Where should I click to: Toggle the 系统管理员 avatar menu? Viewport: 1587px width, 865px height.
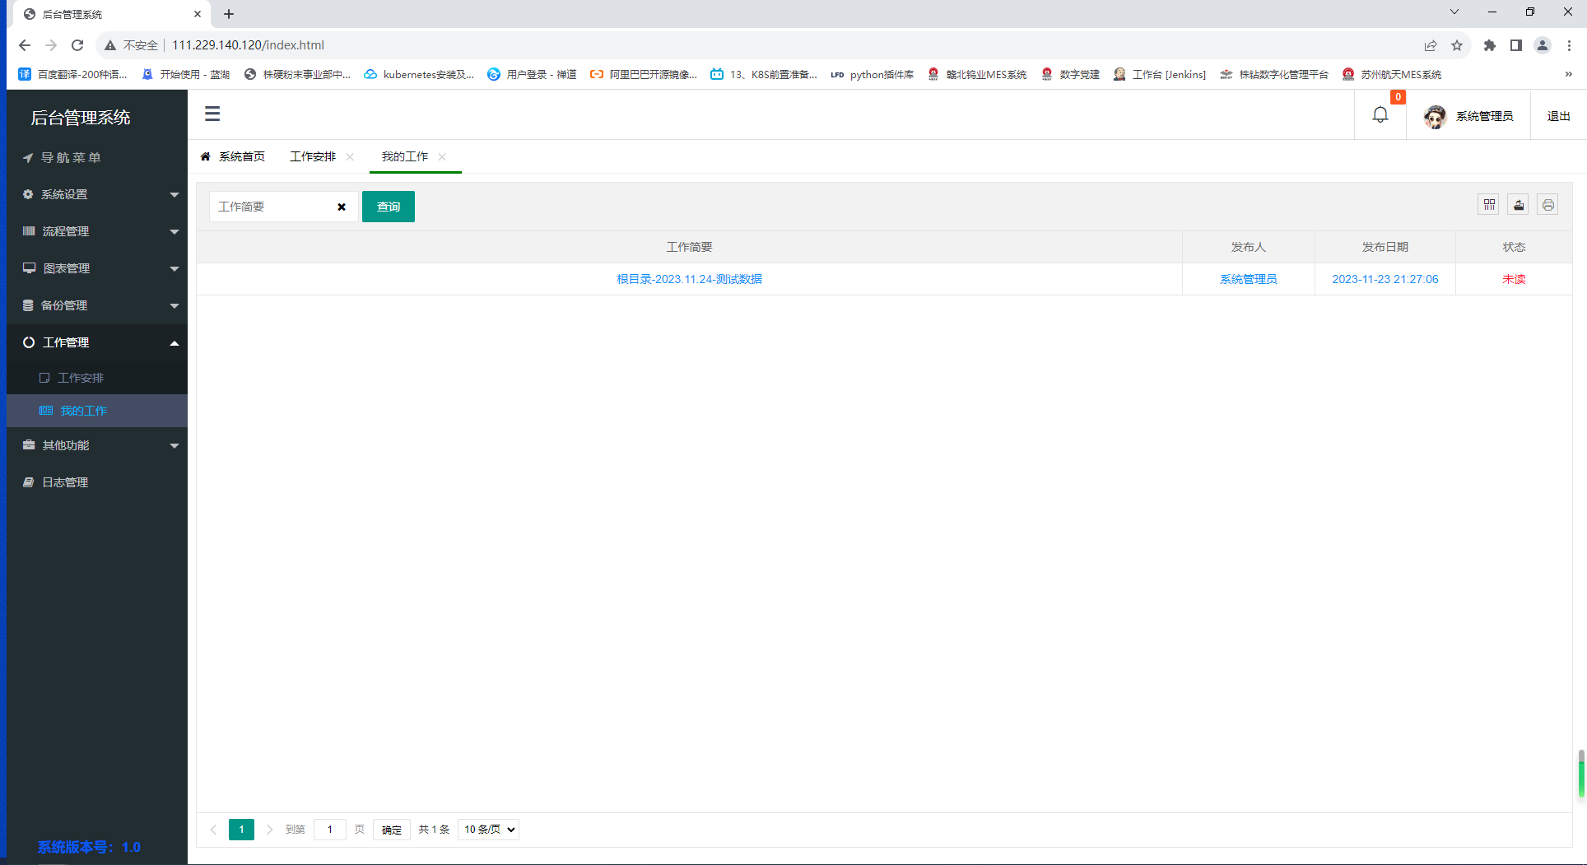pyautogui.click(x=1469, y=115)
